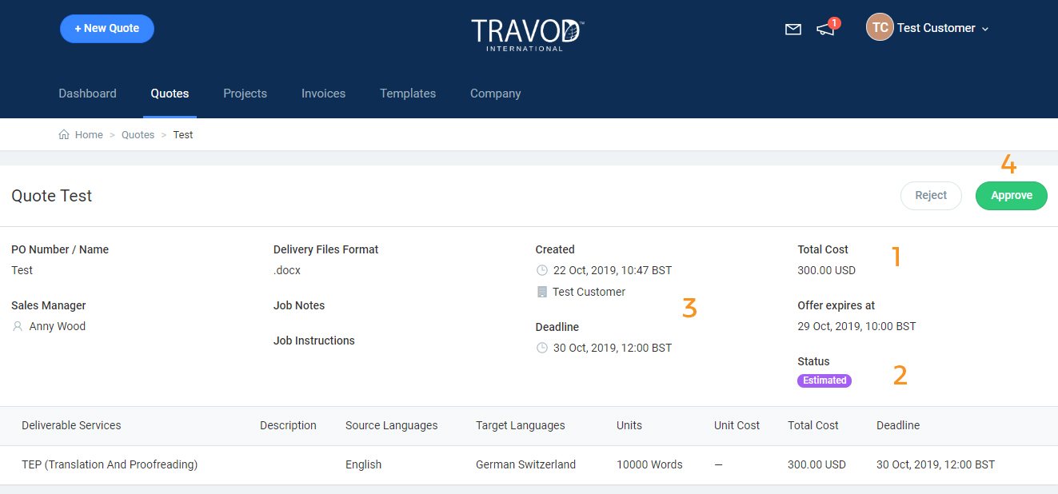This screenshot has width=1058, height=494.
Task: Click the clock icon beside created date
Action: (542, 270)
